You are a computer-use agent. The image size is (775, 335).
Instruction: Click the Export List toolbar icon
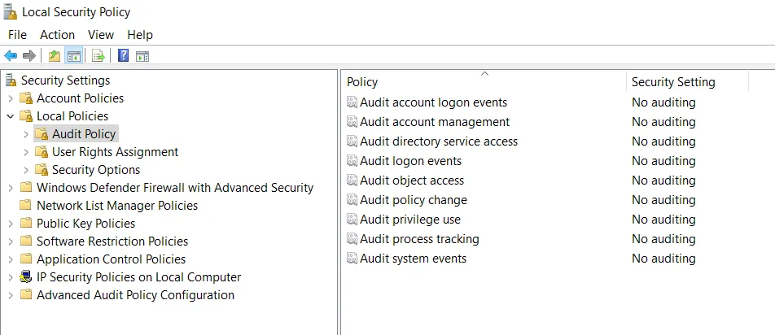(99, 56)
